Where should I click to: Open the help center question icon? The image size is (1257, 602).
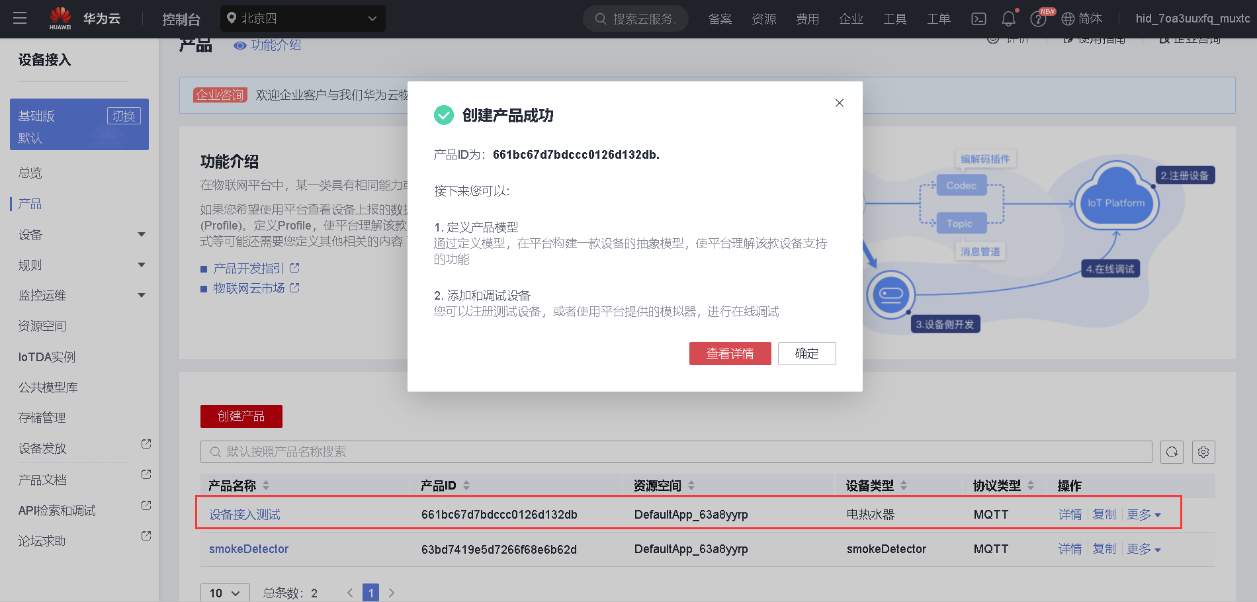[1038, 19]
